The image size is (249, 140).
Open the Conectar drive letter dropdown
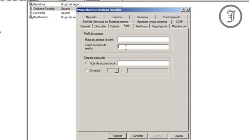coord(116,70)
